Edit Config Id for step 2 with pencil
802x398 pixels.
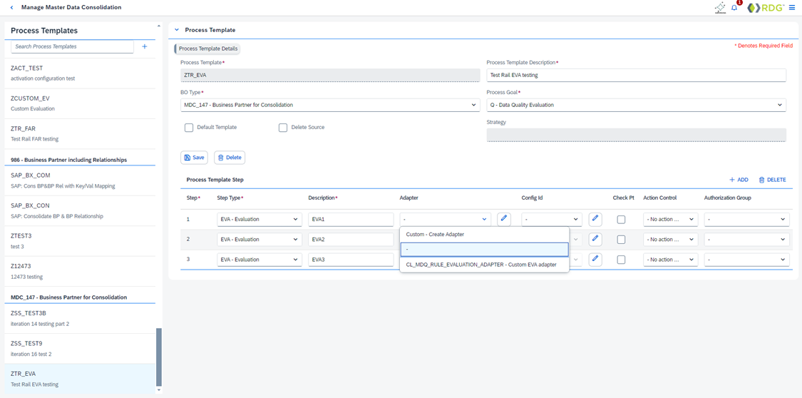(x=595, y=239)
